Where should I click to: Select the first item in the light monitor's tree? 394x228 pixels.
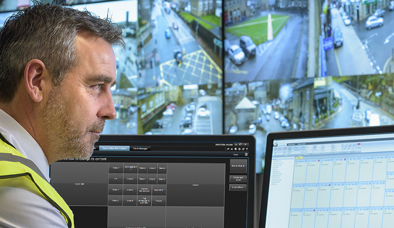(x=279, y=161)
